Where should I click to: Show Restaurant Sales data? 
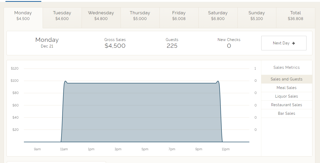point(286,105)
